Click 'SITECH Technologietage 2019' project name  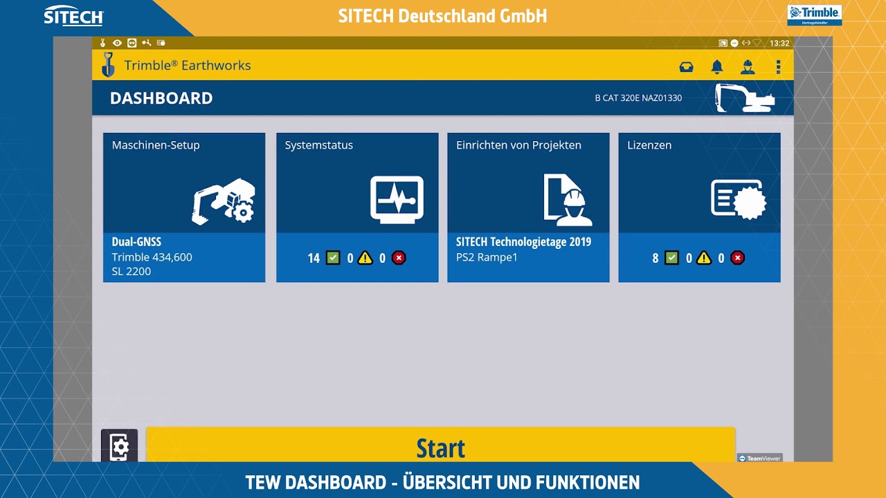coord(523,242)
